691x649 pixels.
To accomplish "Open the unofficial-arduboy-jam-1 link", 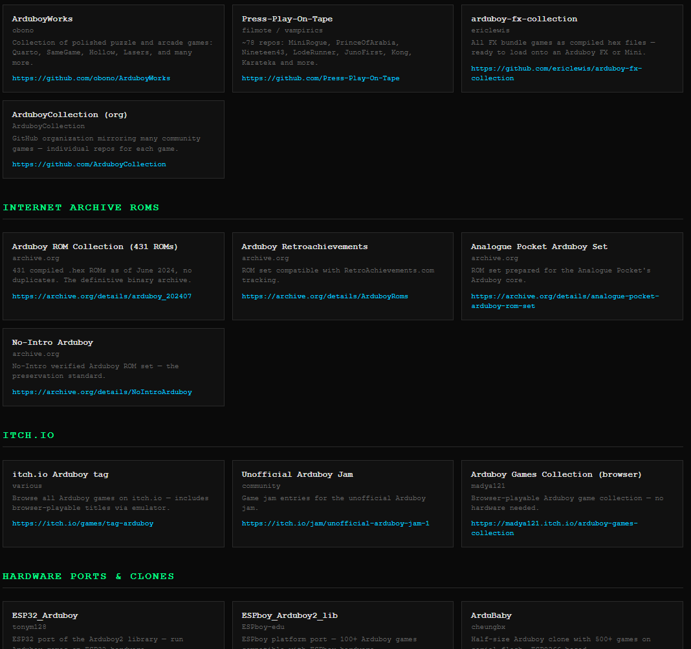I will click(335, 523).
